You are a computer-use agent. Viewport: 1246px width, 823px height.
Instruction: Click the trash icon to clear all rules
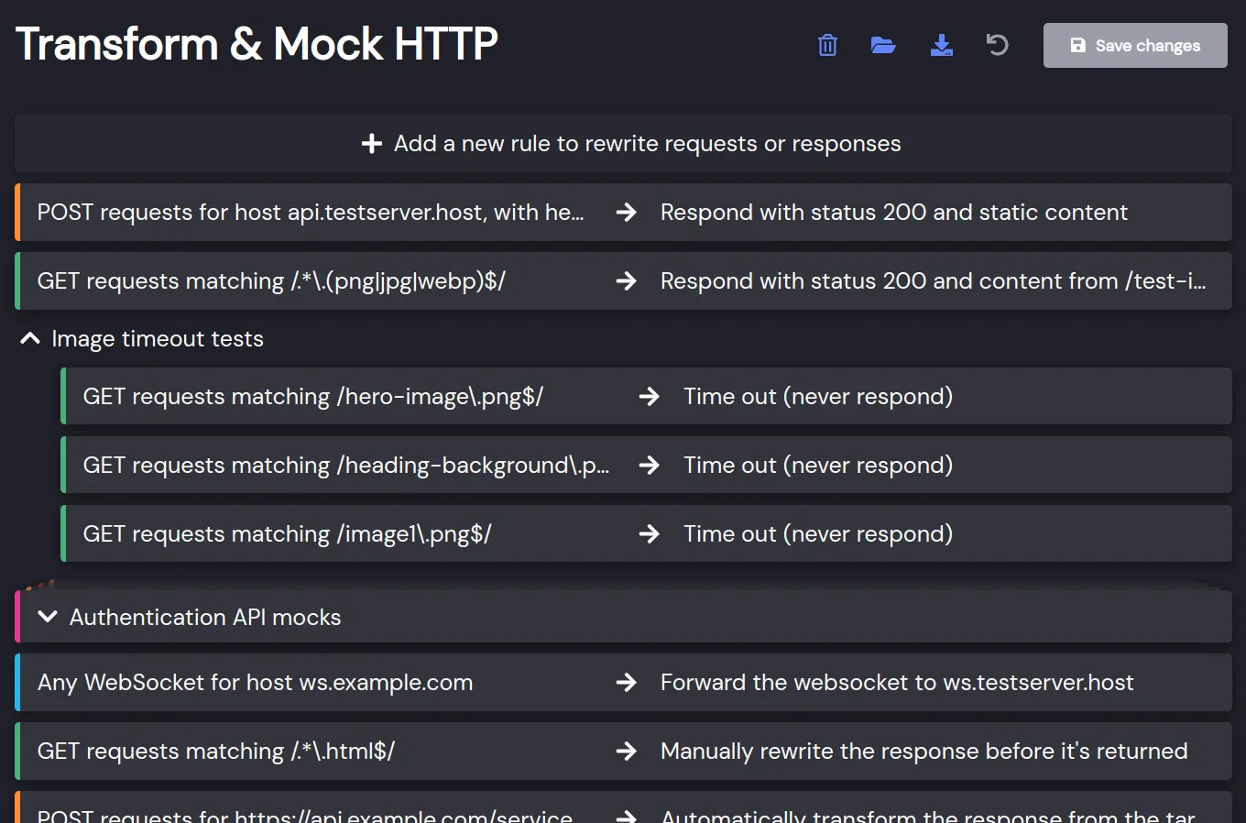tap(827, 45)
